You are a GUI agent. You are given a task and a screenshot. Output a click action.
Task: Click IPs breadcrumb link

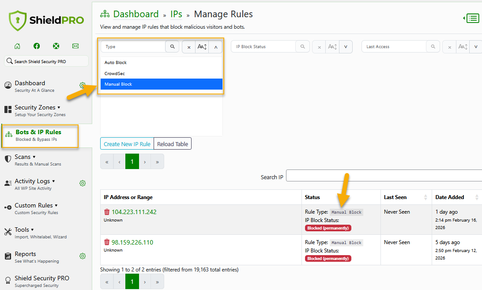coord(176,14)
